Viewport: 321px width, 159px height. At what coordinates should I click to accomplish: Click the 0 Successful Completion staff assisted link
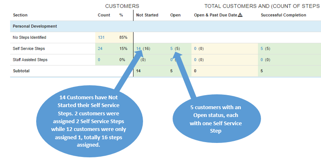pyautogui.click(x=262, y=60)
